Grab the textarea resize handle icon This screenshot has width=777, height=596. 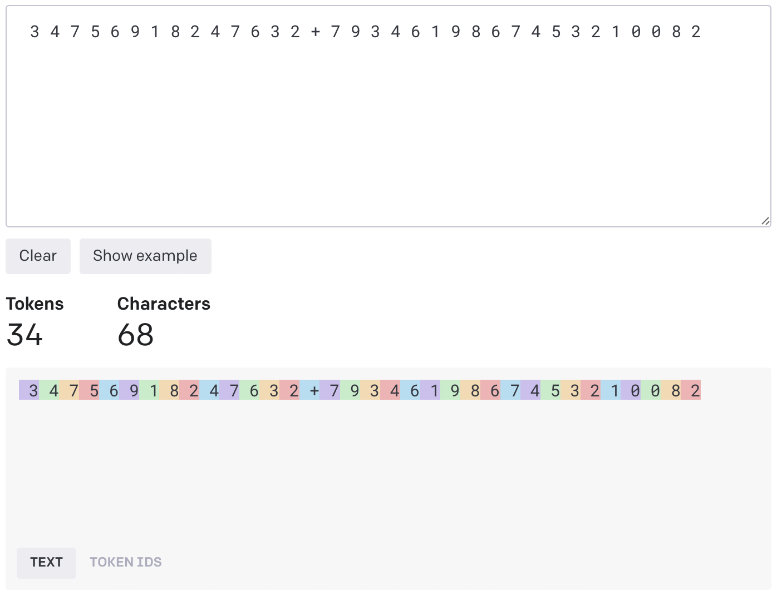click(x=765, y=221)
